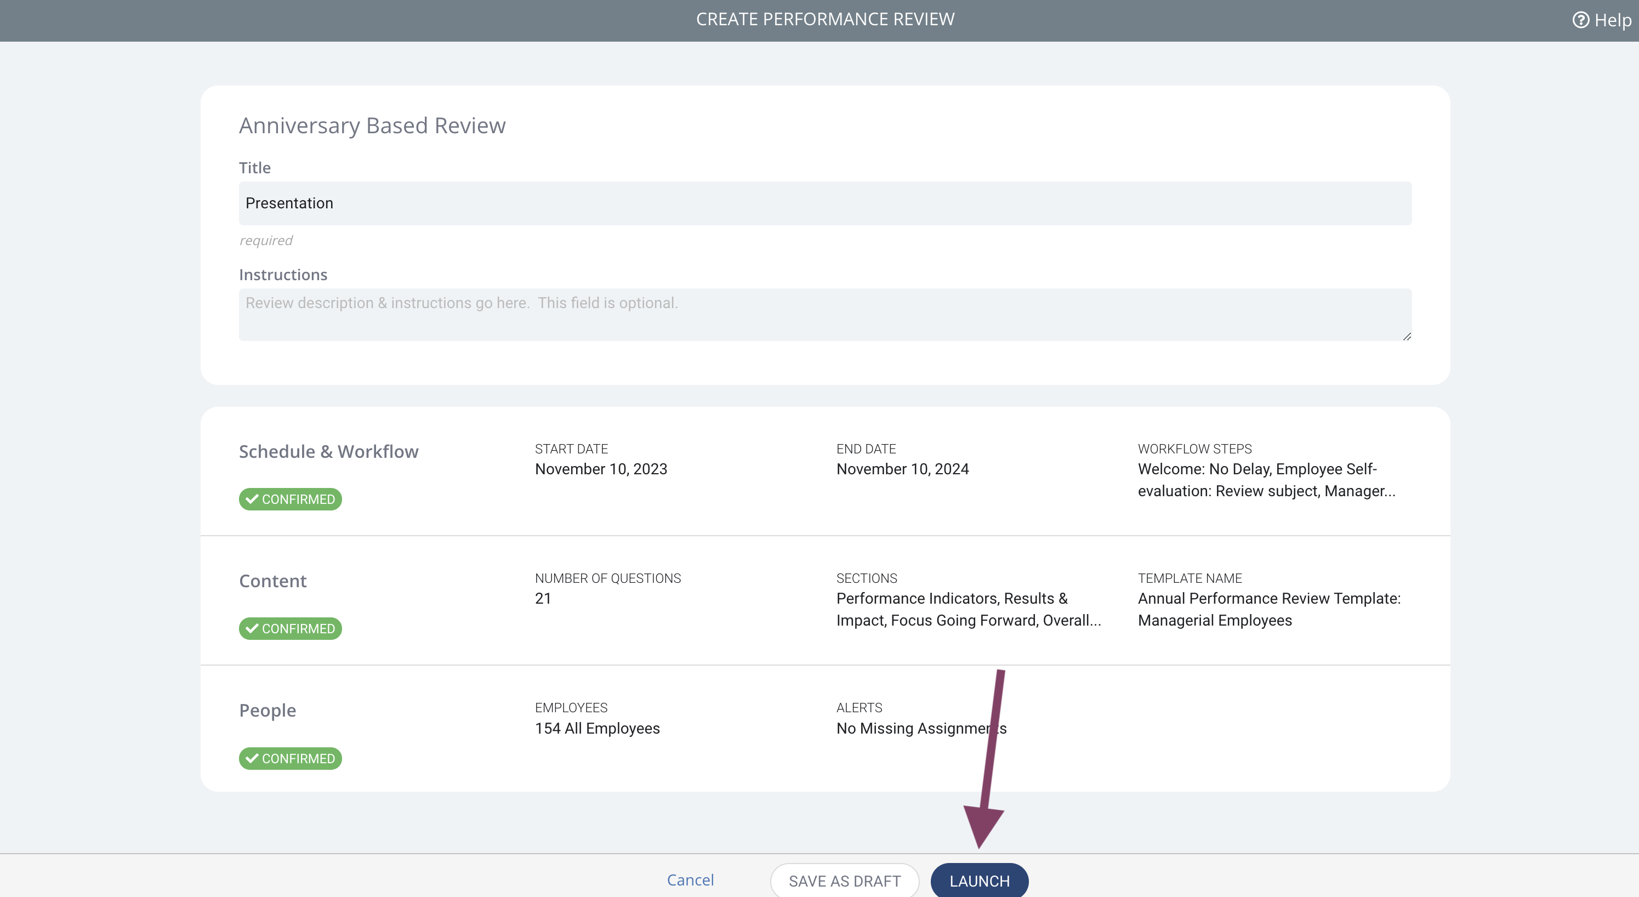Click the 154 All Employees value

pyautogui.click(x=597, y=728)
